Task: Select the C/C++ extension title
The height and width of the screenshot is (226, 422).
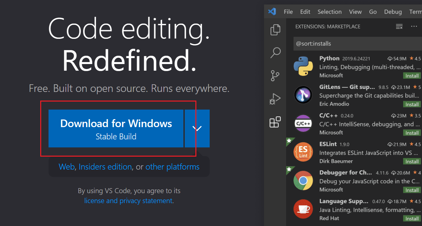Action: pyautogui.click(x=328, y=115)
